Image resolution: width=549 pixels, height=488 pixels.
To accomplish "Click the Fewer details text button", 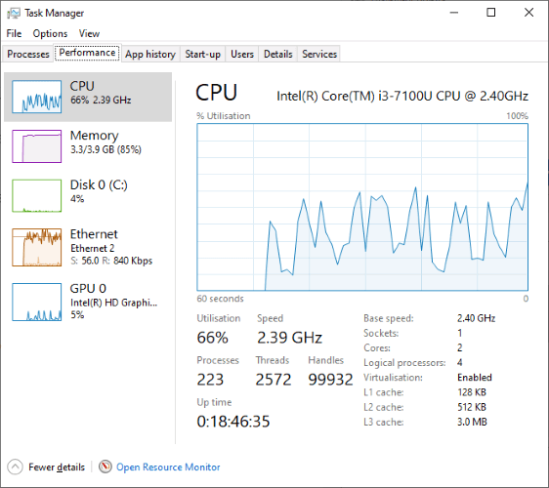I will (57, 467).
